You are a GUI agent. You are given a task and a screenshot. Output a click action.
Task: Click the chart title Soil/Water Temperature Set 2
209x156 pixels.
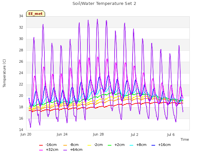click(104, 4)
